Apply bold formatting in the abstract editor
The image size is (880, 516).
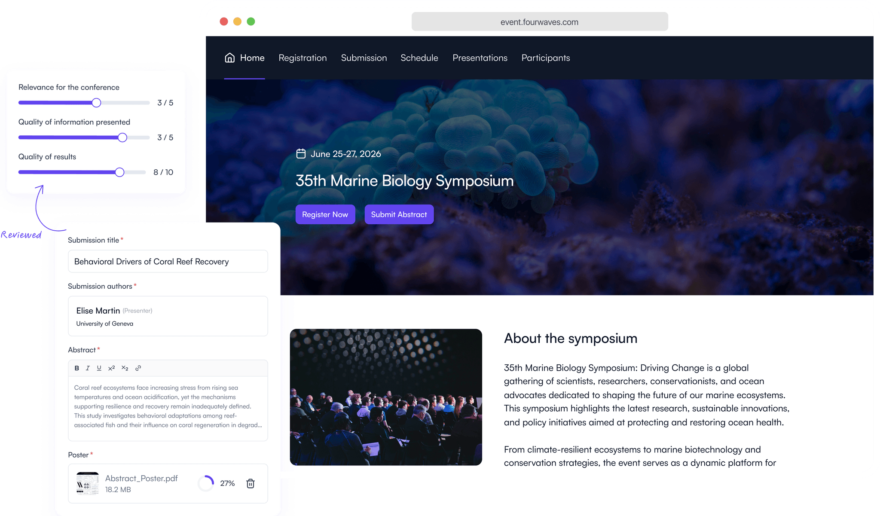76,368
